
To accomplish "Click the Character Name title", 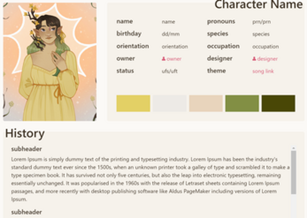I will point(258,5).
